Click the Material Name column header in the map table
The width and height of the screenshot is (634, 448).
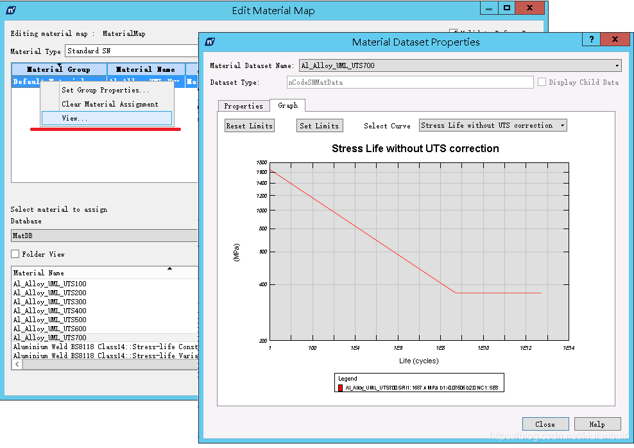pos(146,69)
